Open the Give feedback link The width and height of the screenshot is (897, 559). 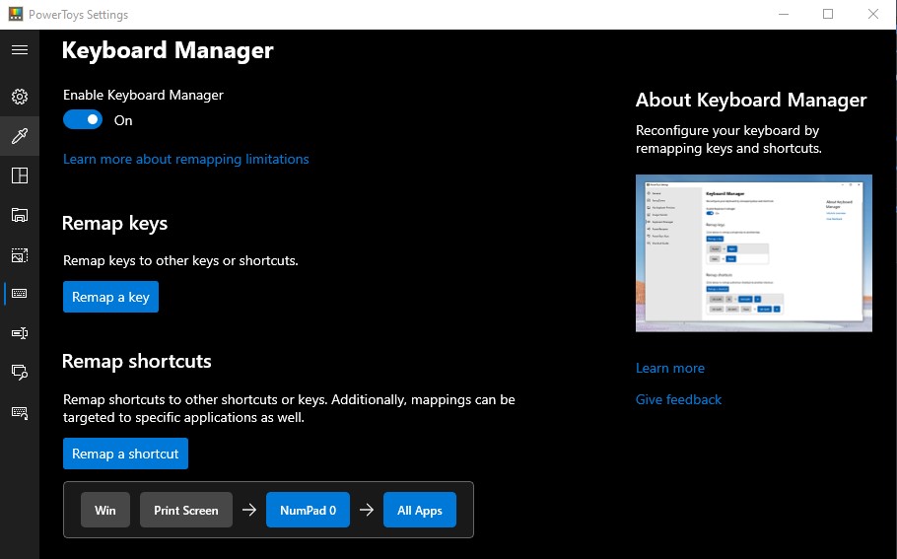pos(678,399)
